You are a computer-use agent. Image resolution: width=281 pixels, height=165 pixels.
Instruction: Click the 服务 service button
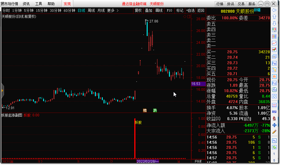coord(252,4)
